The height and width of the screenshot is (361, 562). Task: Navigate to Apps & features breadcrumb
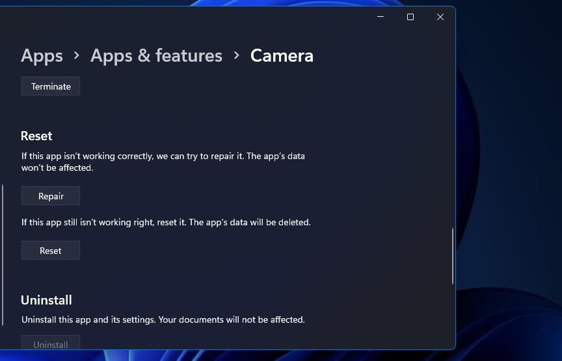pos(156,56)
